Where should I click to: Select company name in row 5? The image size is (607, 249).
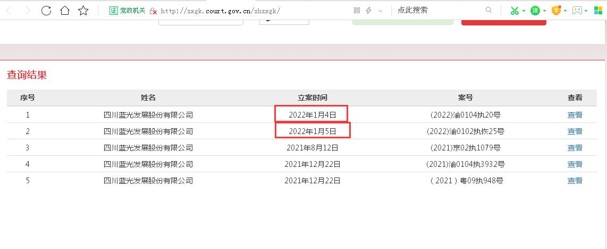tap(148, 180)
